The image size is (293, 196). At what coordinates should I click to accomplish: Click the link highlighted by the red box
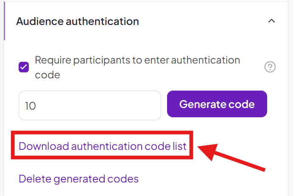(103, 146)
